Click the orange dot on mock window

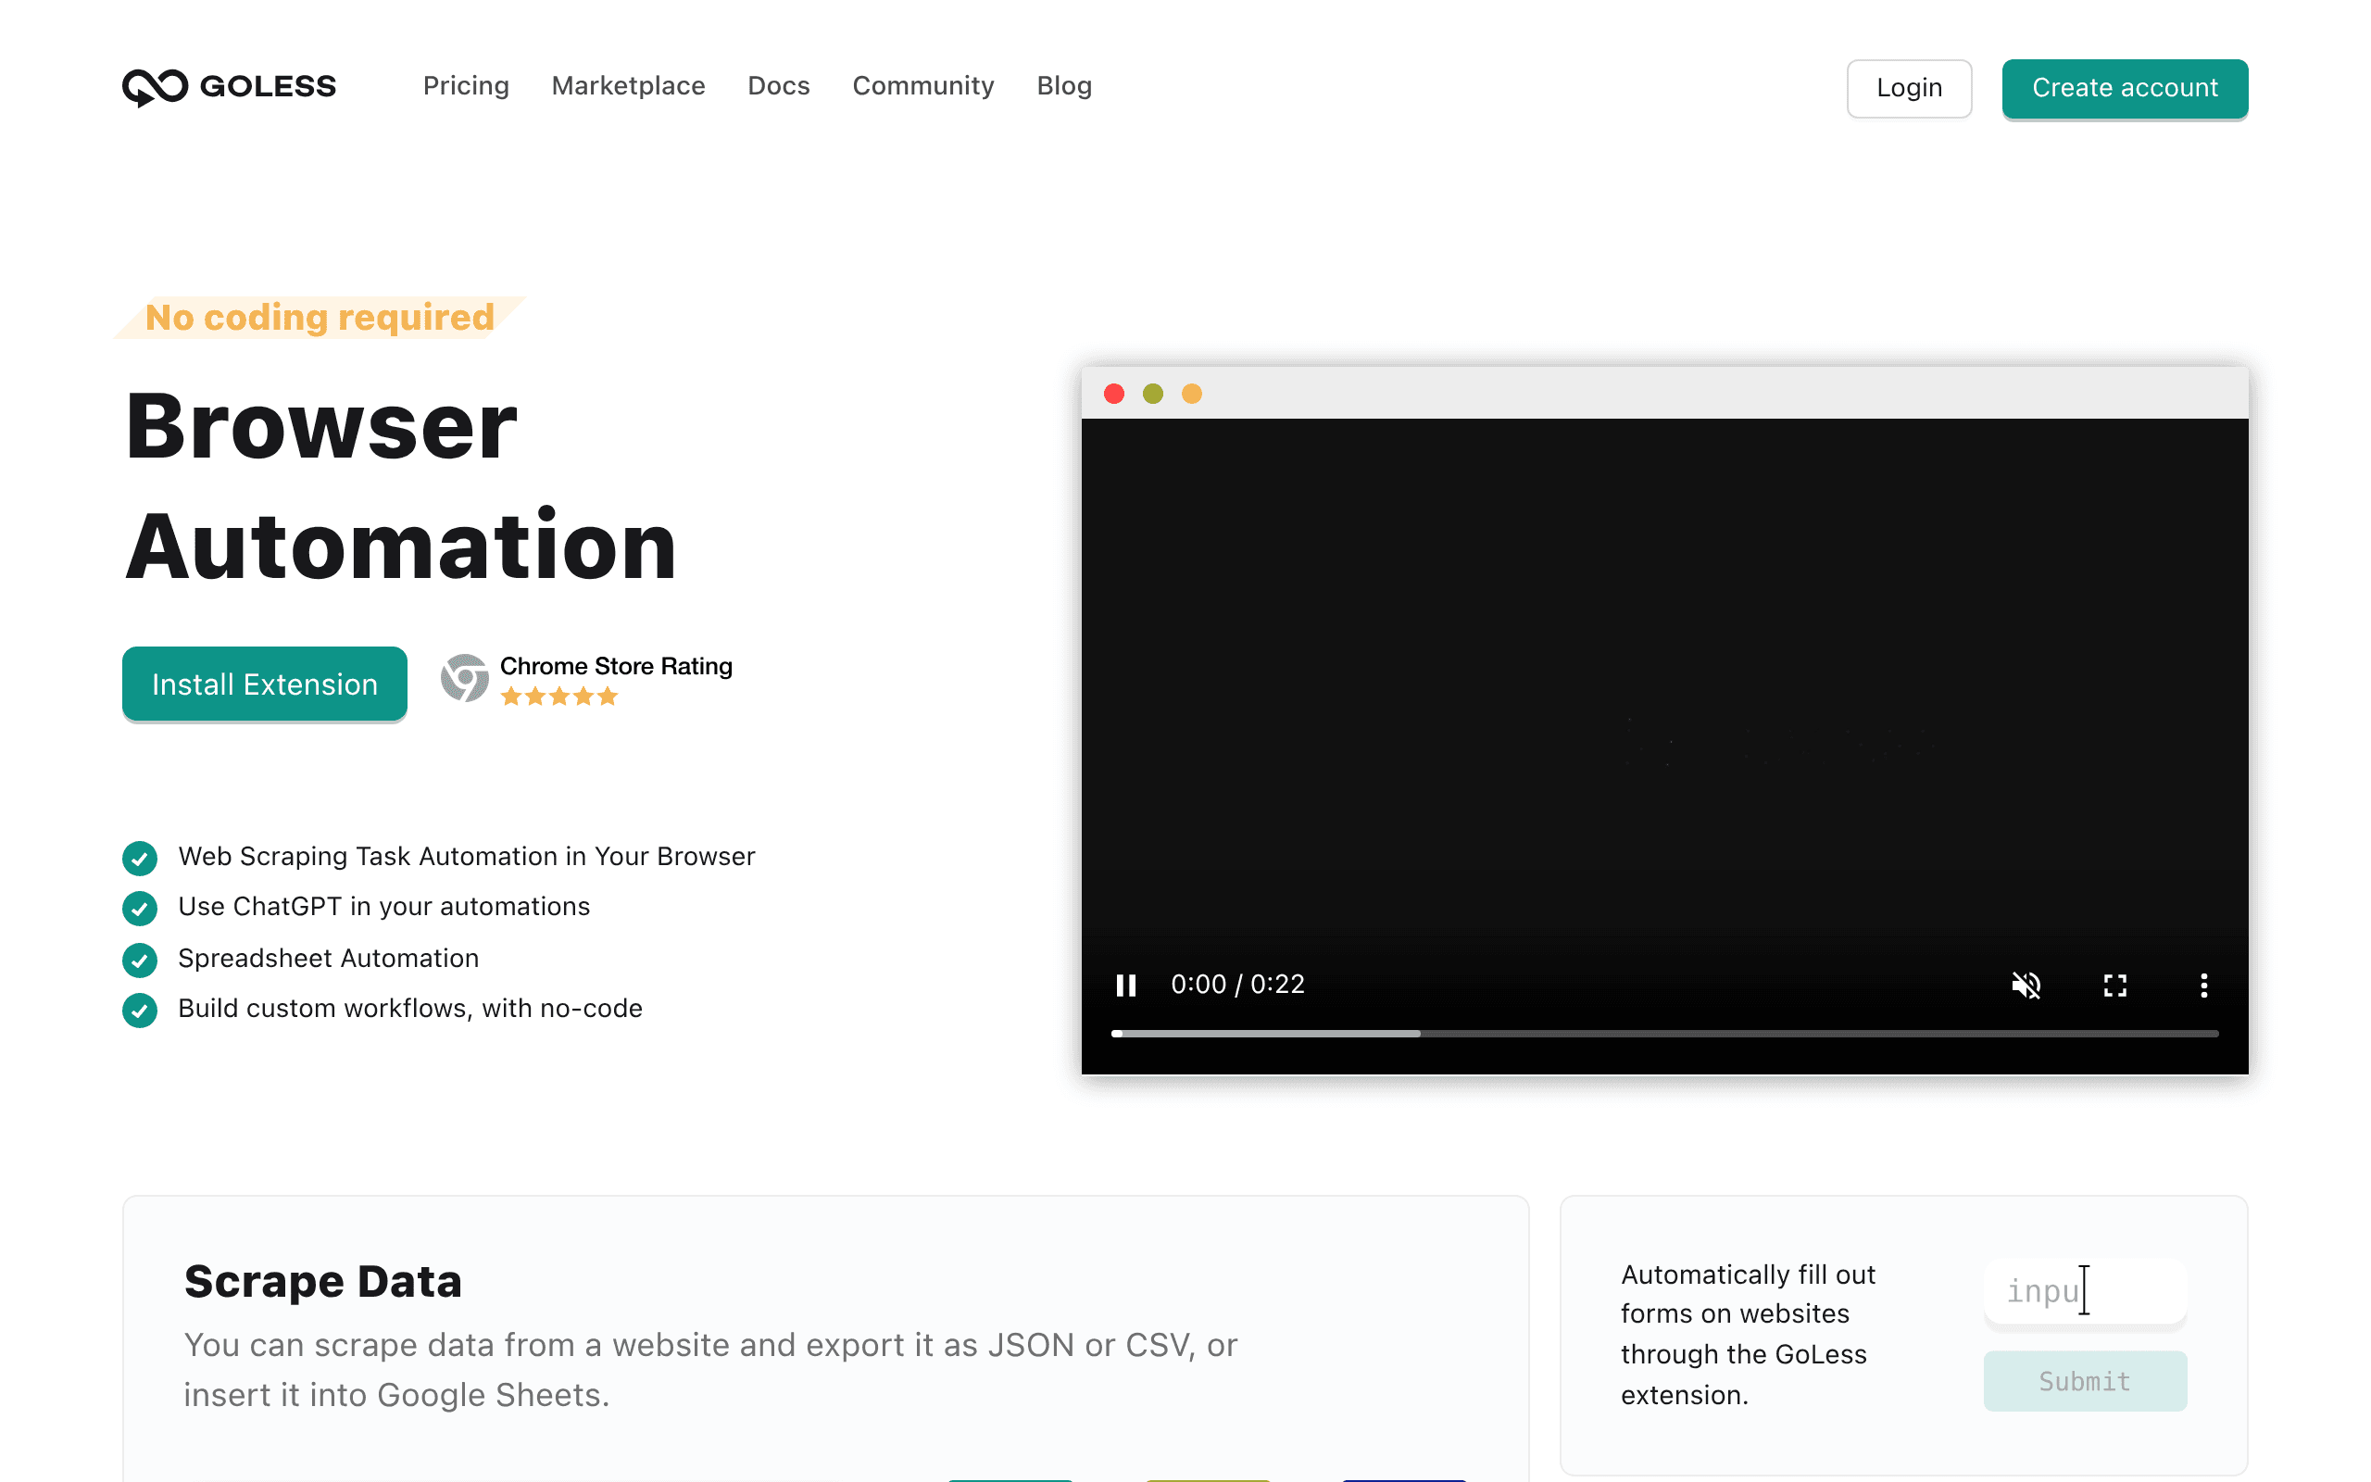click(x=1191, y=394)
